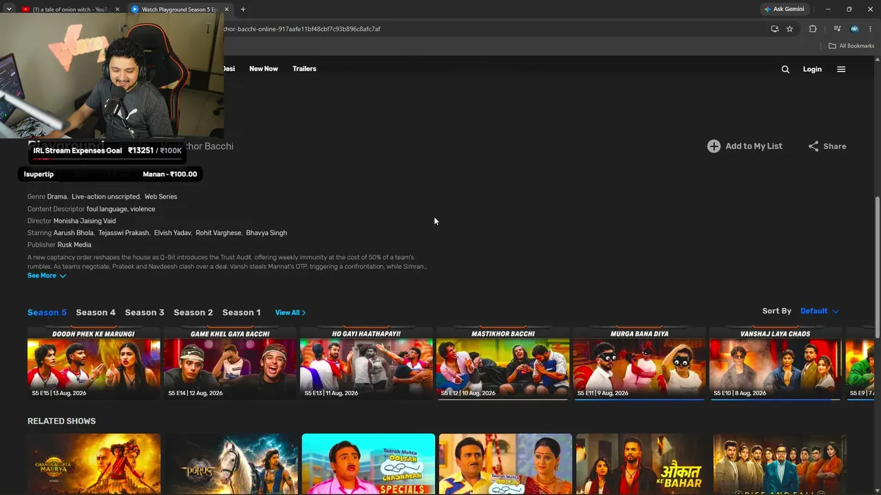Click the Drama genre link
The height and width of the screenshot is (495, 881).
pyautogui.click(x=57, y=197)
